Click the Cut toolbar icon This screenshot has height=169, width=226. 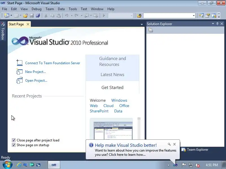click(x=46, y=15)
